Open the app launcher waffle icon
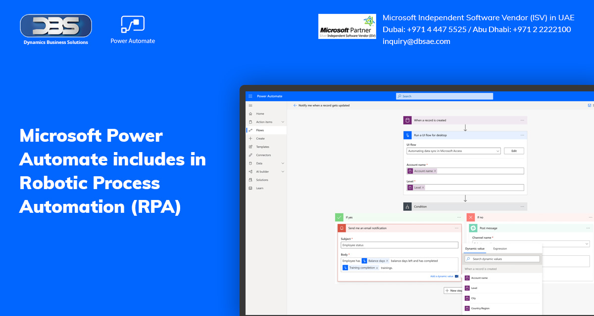 tap(250, 96)
